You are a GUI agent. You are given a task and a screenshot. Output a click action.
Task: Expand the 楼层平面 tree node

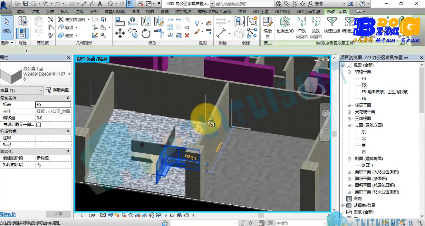point(349,105)
